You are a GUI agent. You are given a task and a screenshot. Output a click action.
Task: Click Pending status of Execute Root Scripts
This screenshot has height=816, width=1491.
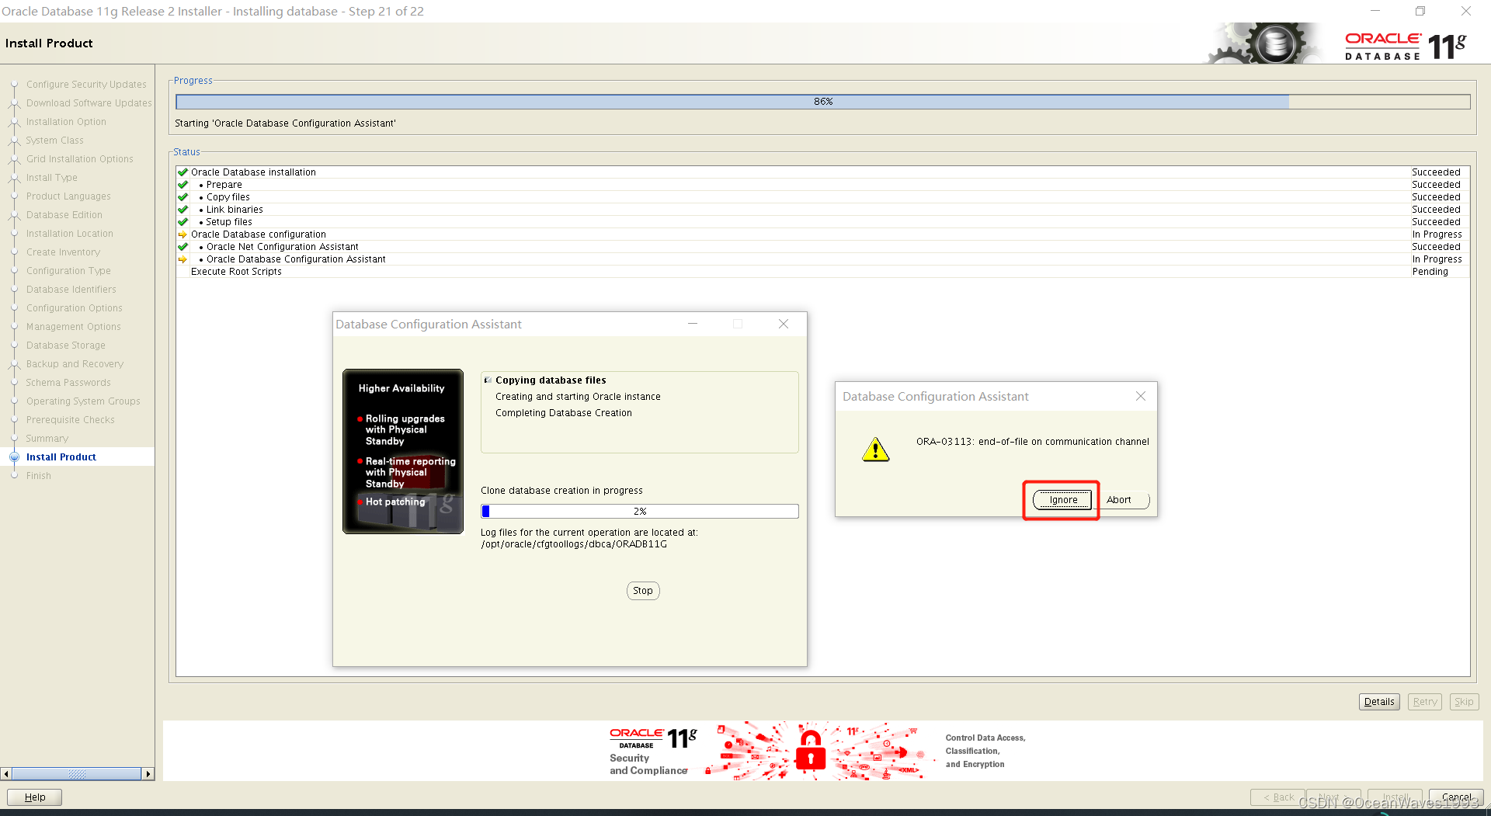(x=1430, y=272)
